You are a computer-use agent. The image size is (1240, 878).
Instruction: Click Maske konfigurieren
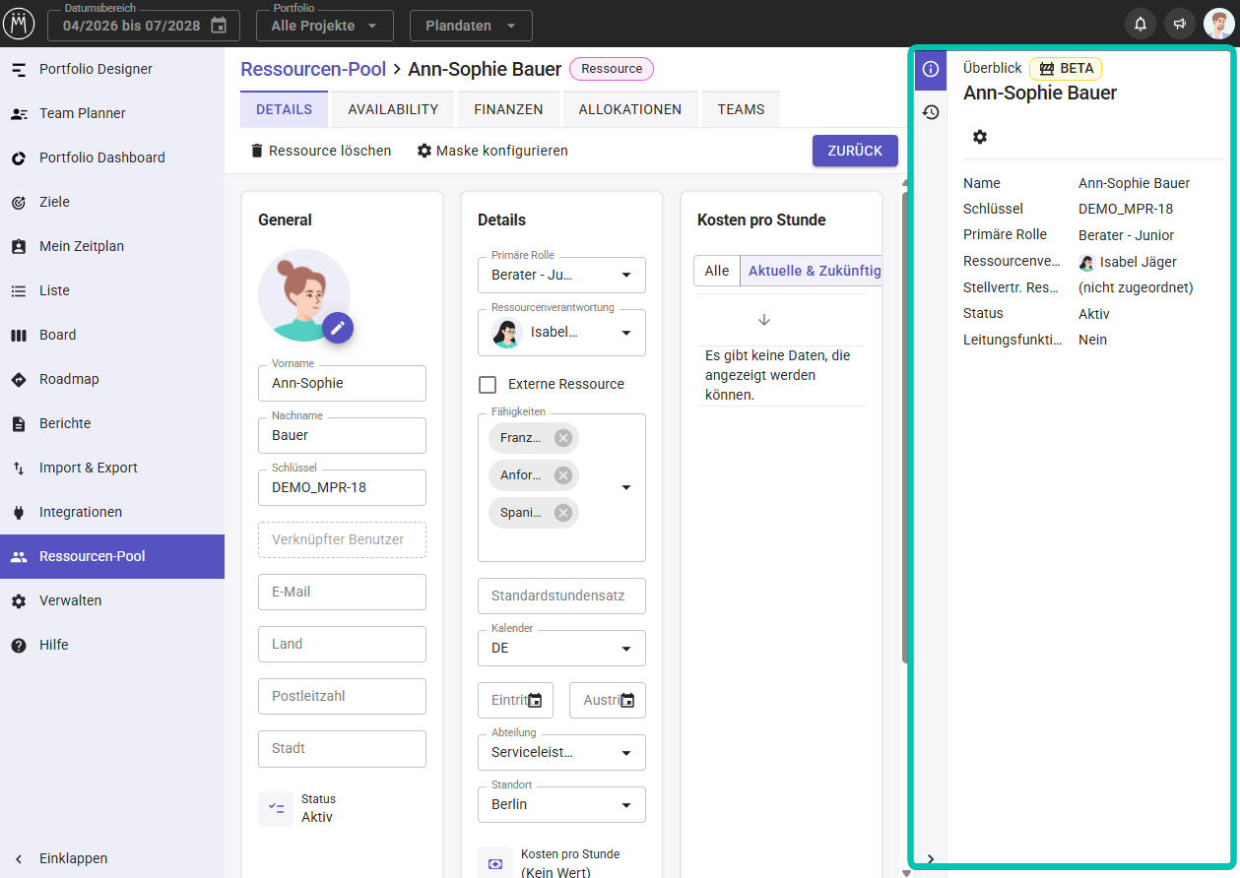coord(492,151)
